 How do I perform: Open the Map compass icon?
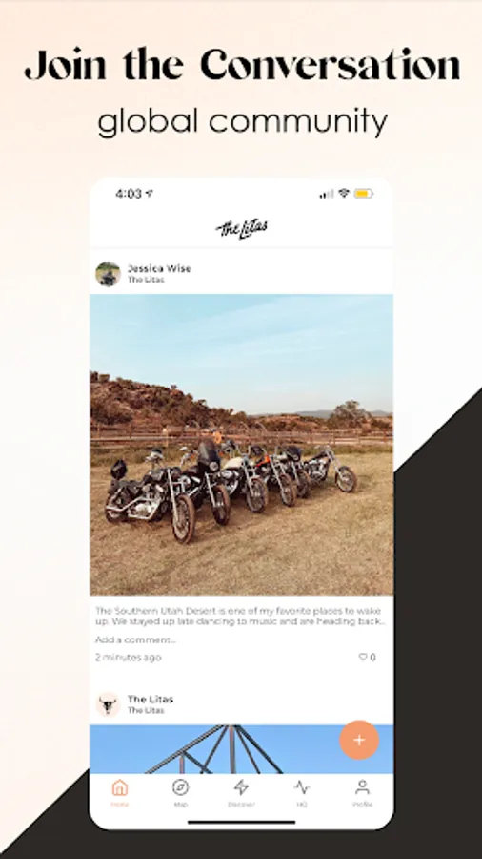pyautogui.click(x=180, y=787)
